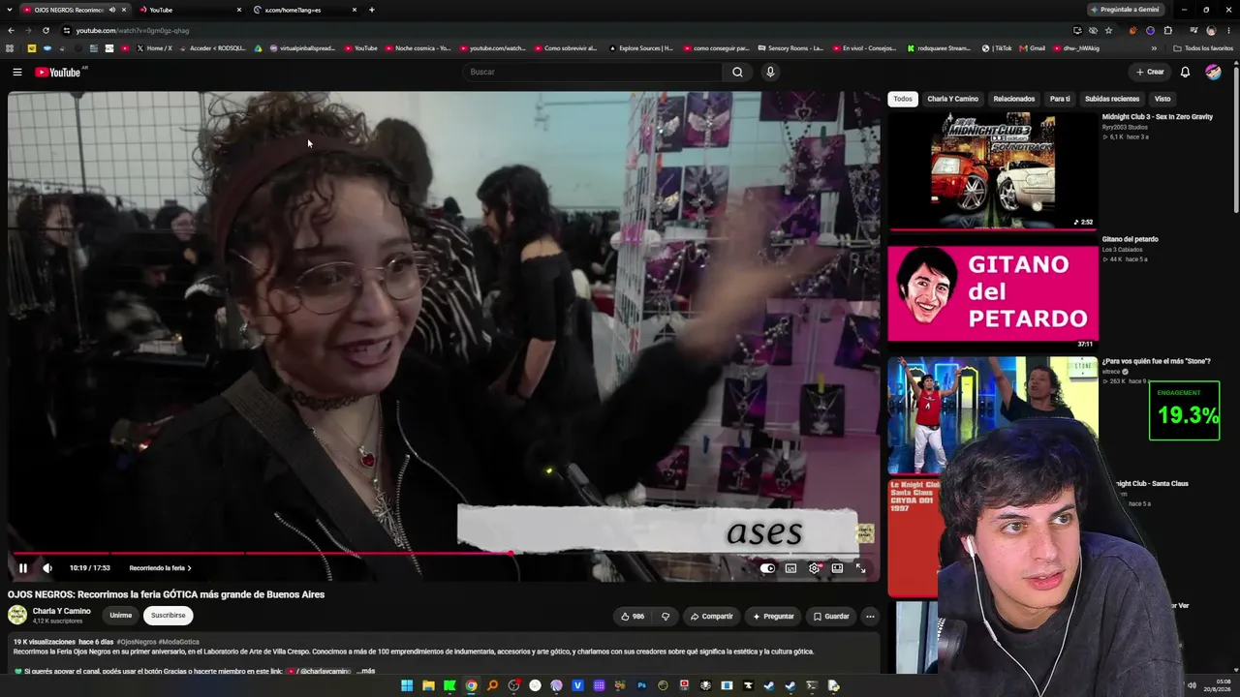
Task: Switch to the x.com browser tab
Action: click(x=305, y=10)
